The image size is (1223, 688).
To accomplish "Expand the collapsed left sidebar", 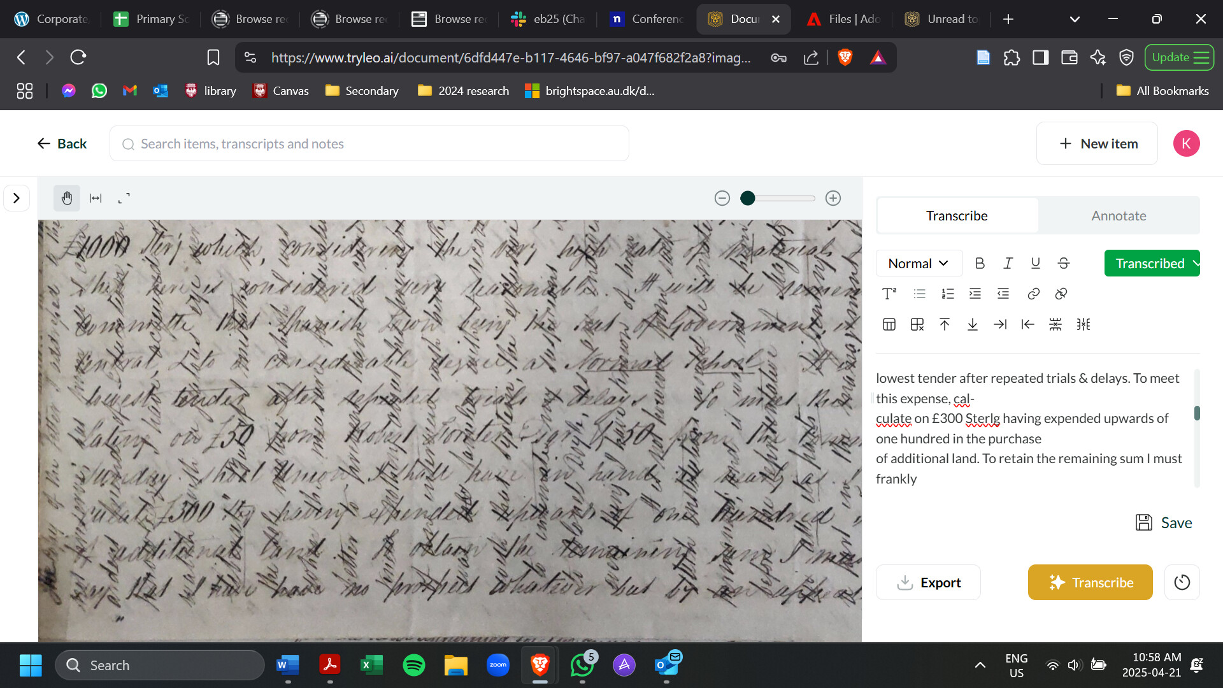I will coord(17,198).
